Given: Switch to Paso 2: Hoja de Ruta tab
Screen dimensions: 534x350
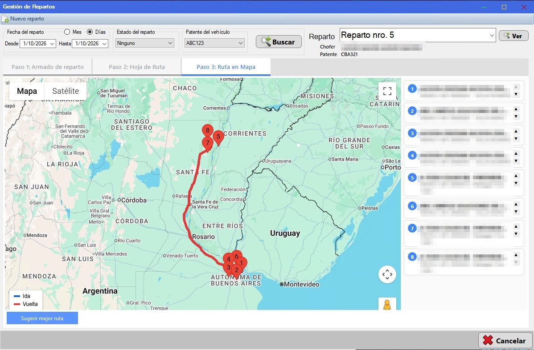Looking at the screenshot, I should (x=136, y=67).
